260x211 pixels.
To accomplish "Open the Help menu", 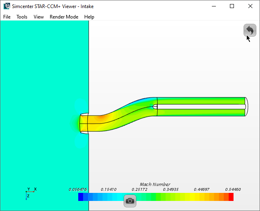I will (x=89, y=17).
